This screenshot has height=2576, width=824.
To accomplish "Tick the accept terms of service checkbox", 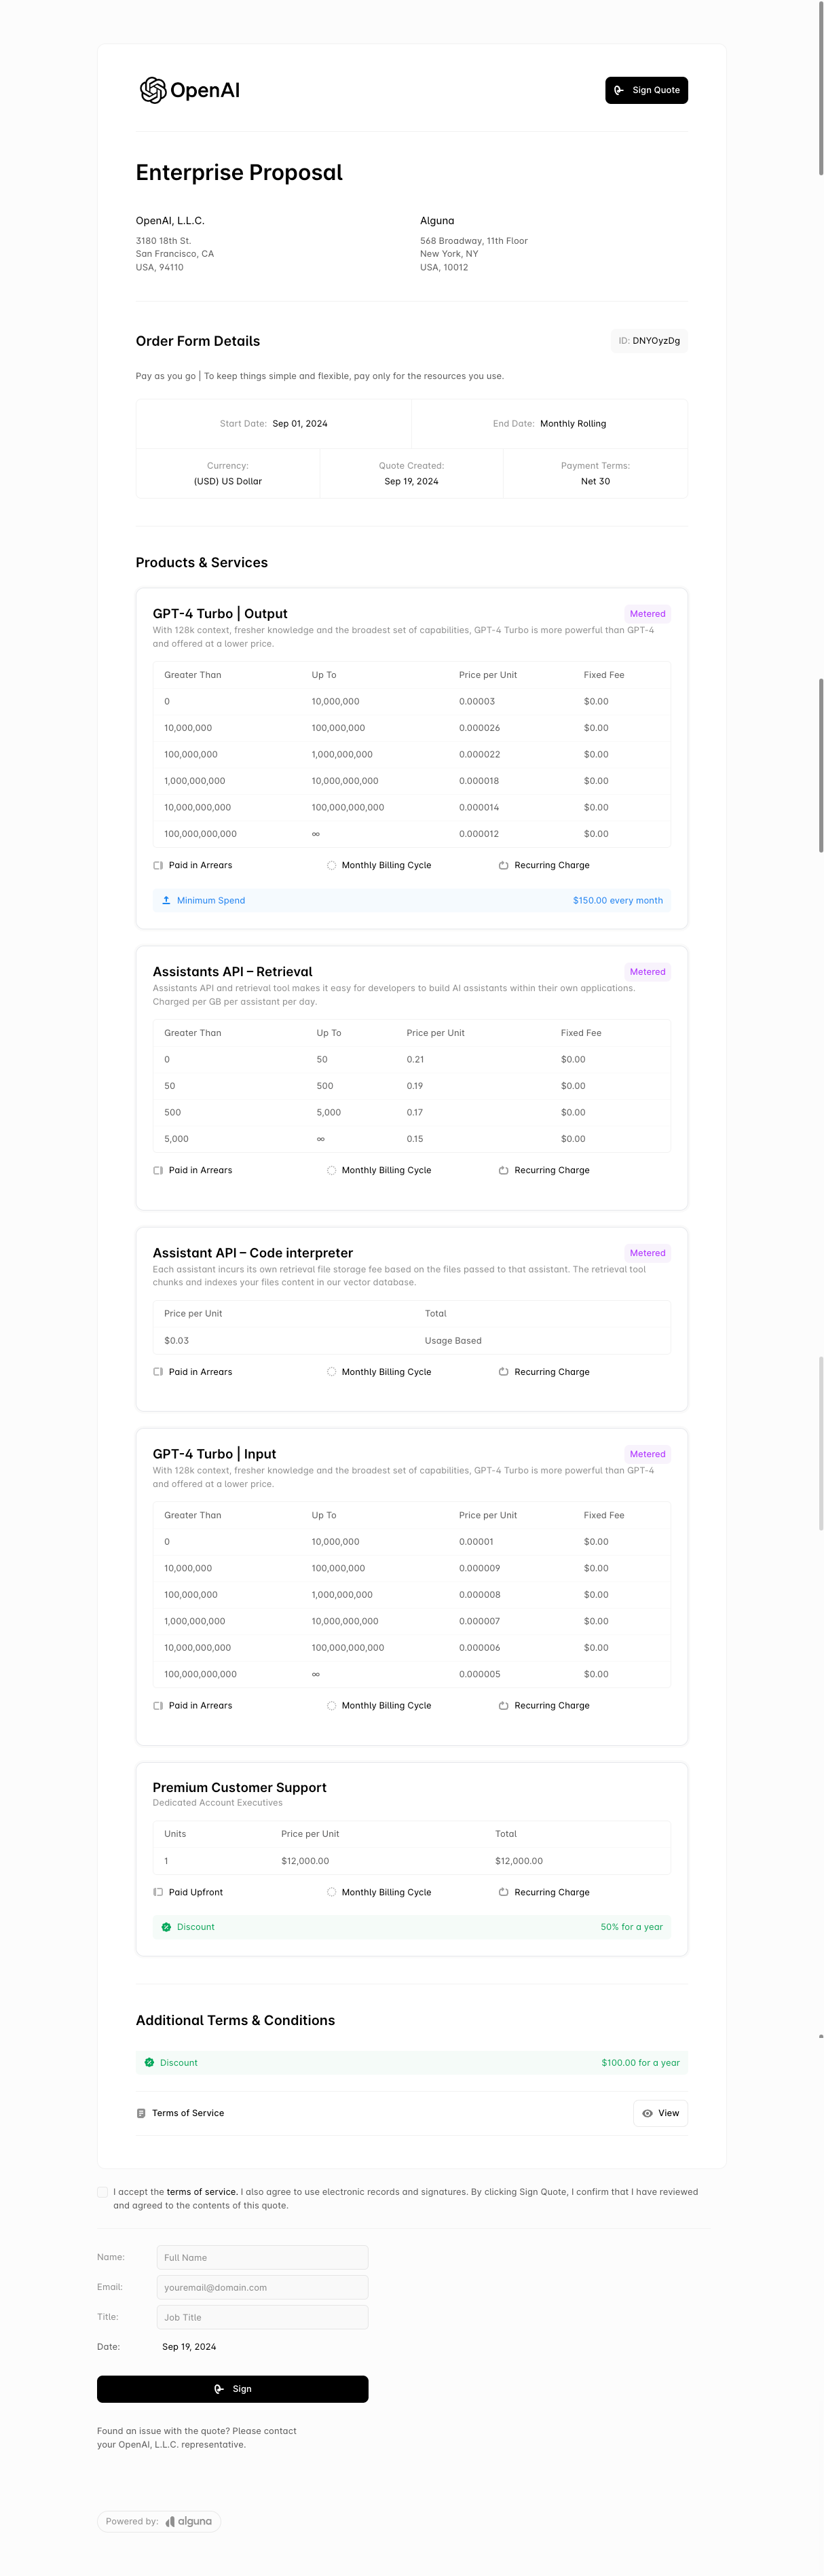I will [x=102, y=2192].
